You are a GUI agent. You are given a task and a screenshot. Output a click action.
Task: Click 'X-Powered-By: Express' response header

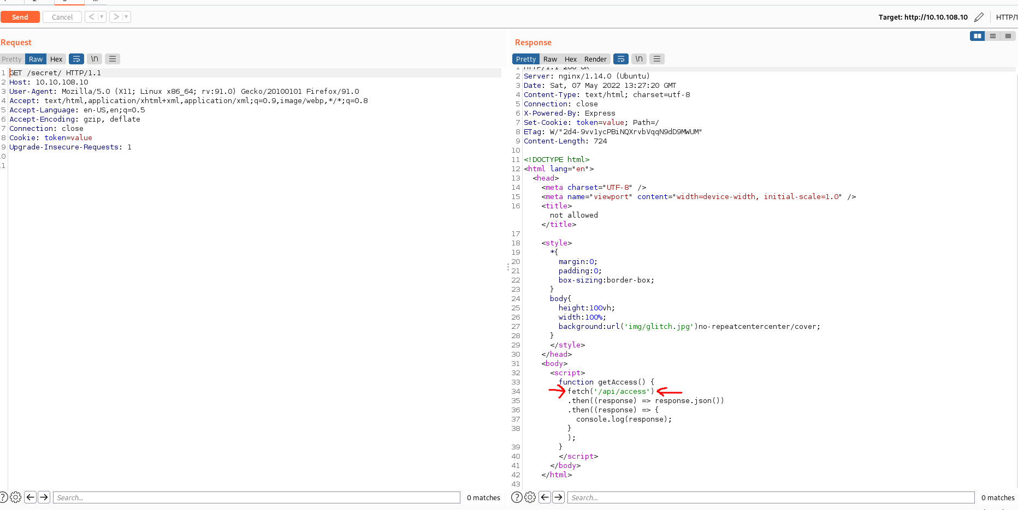(x=569, y=113)
